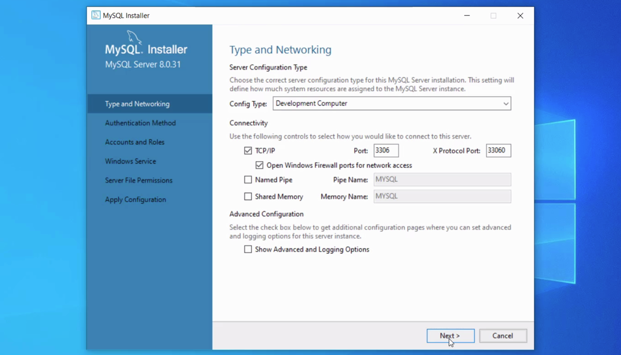Close the MySQL Installer window

[520, 16]
